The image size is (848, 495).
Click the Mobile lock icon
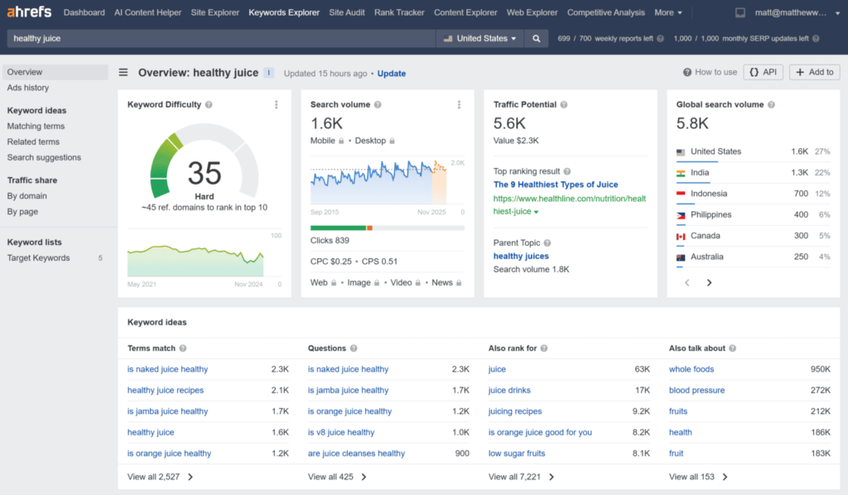[x=341, y=141]
